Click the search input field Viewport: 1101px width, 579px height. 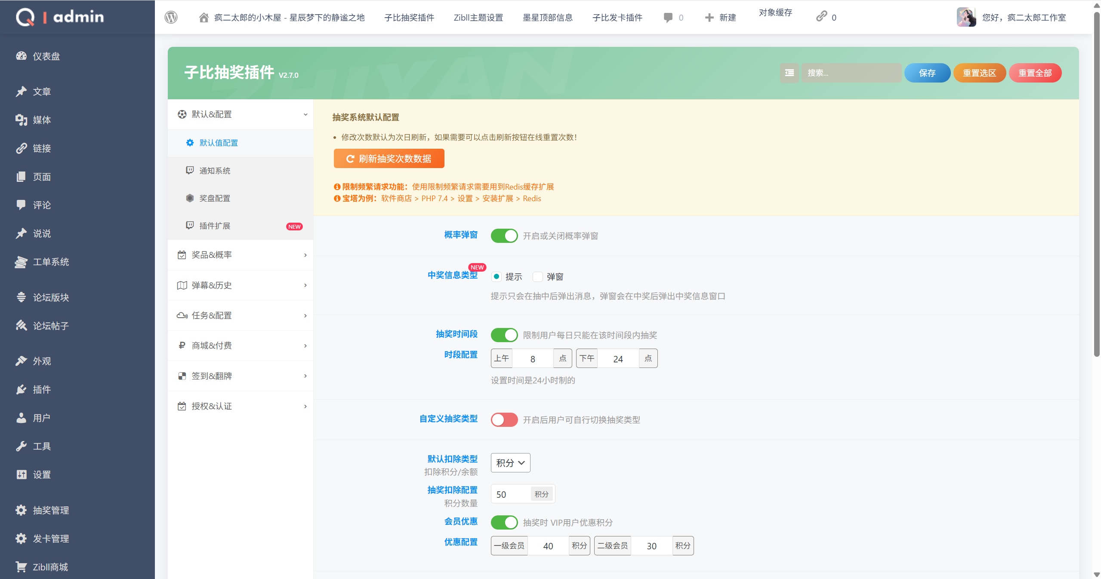pyautogui.click(x=851, y=73)
